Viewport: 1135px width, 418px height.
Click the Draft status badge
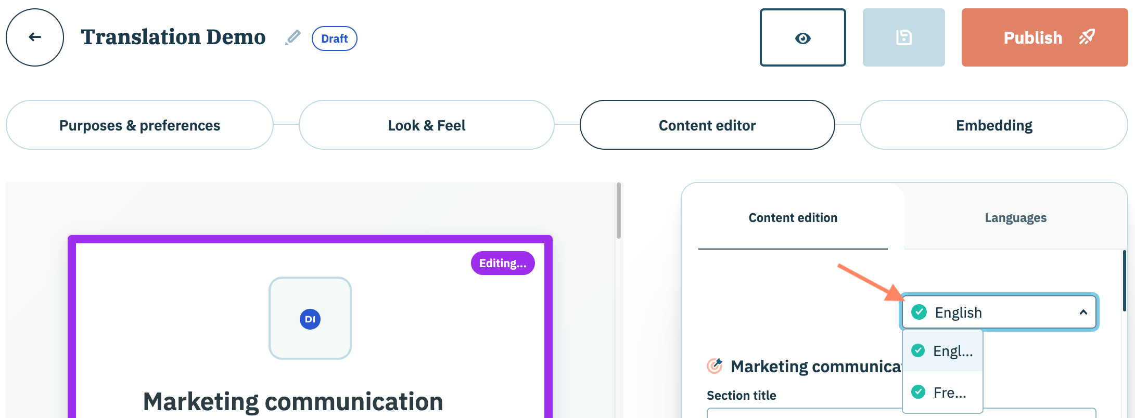pyautogui.click(x=334, y=38)
